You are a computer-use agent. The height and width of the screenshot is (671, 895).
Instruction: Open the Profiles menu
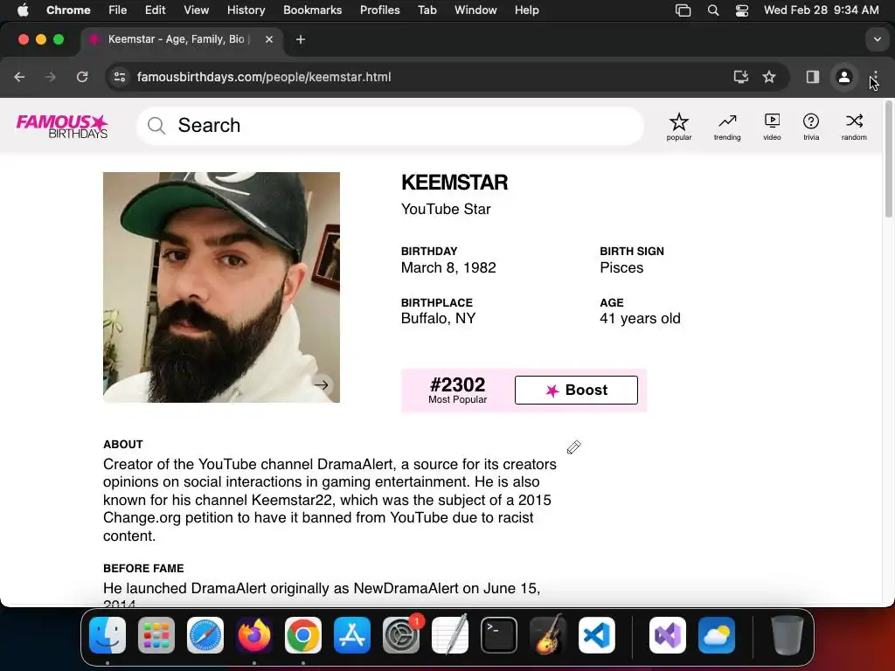[379, 10]
